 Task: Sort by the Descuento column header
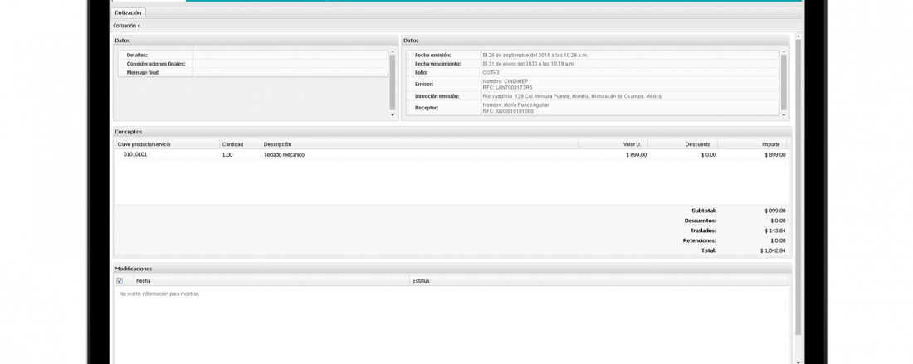pyautogui.click(x=682, y=144)
